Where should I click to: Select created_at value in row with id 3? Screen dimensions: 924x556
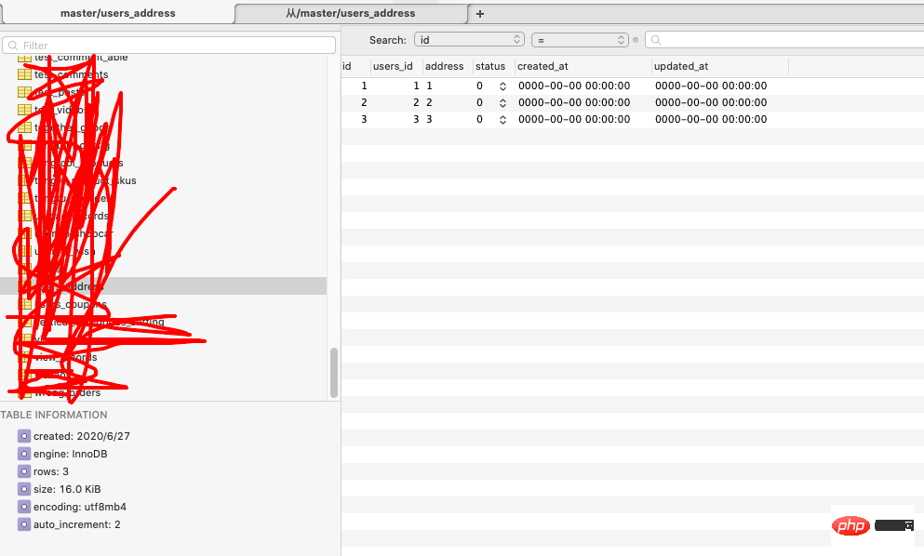(574, 119)
